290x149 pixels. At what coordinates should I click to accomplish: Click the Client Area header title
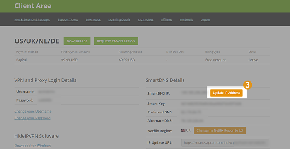pos(33,6)
